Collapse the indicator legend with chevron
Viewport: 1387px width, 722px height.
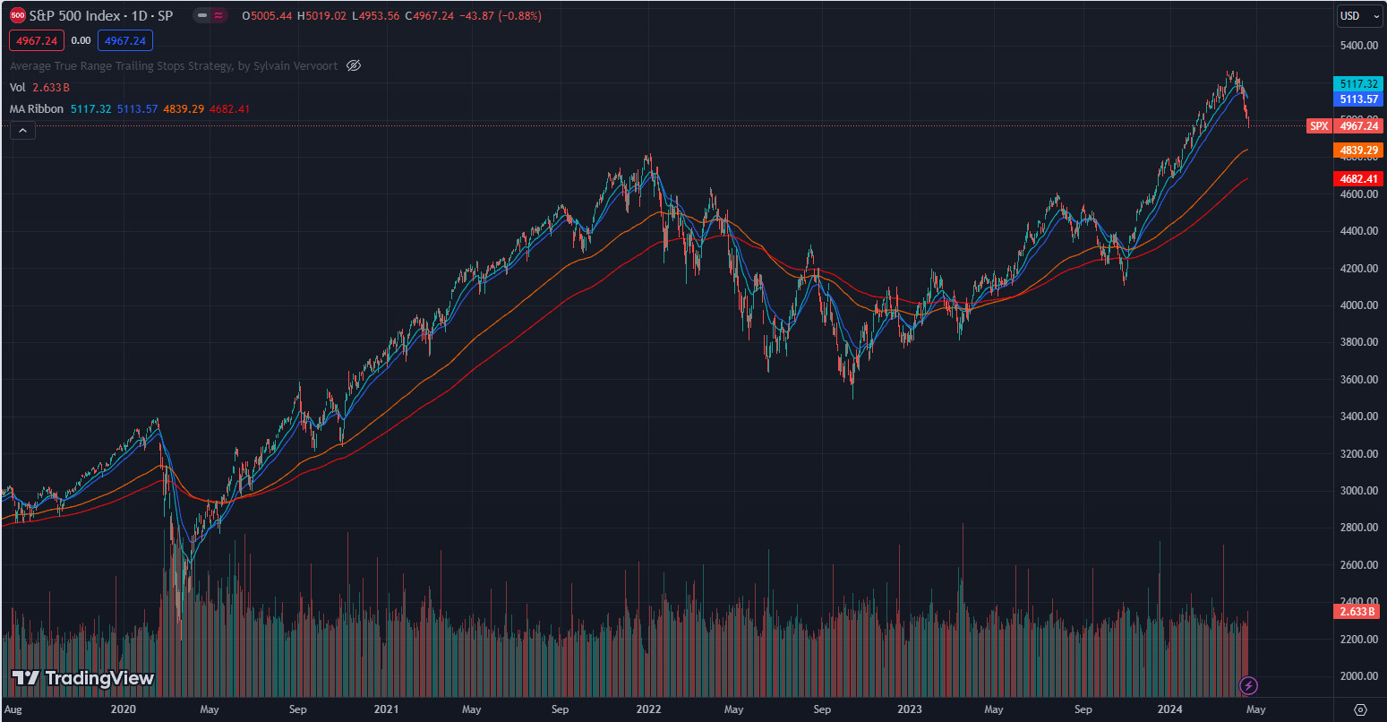[22, 131]
